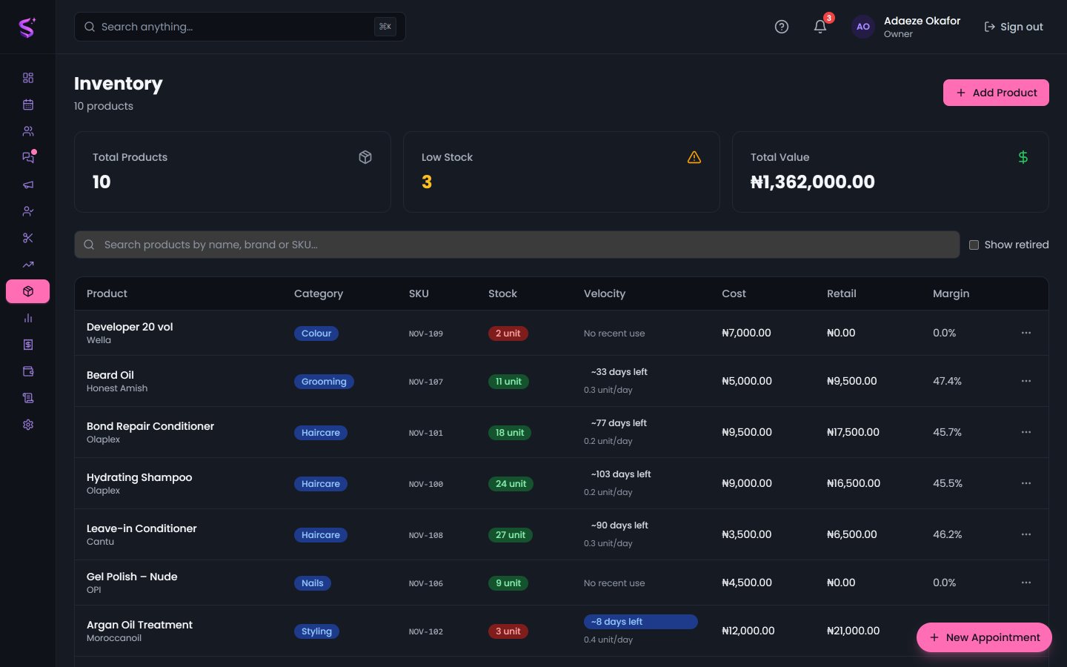Screen dimensions: 1067x667
Task: Open the scroll document icon in sidebar
Action: point(28,398)
